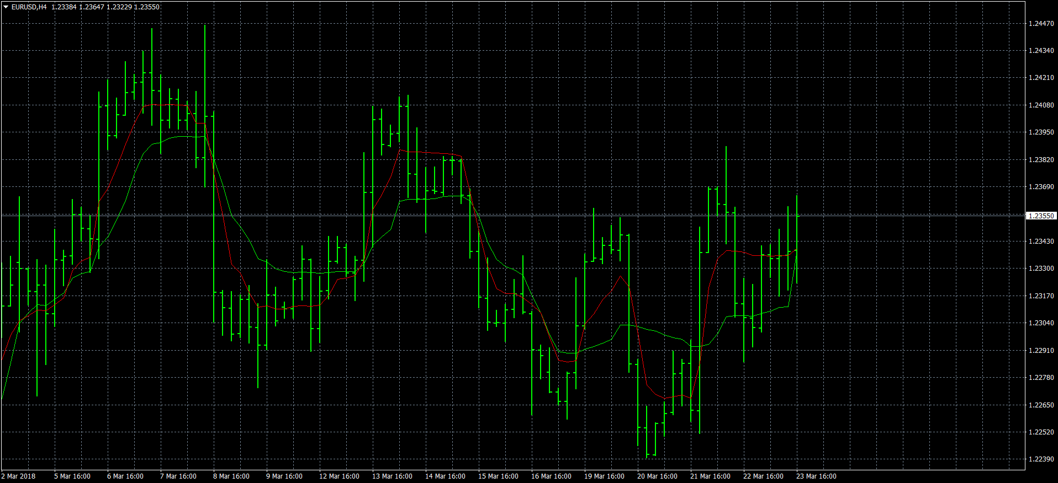This screenshot has width=1058, height=483.
Task: Click the 5 Mar 16:00 time label
Action: pyautogui.click(x=72, y=476)
